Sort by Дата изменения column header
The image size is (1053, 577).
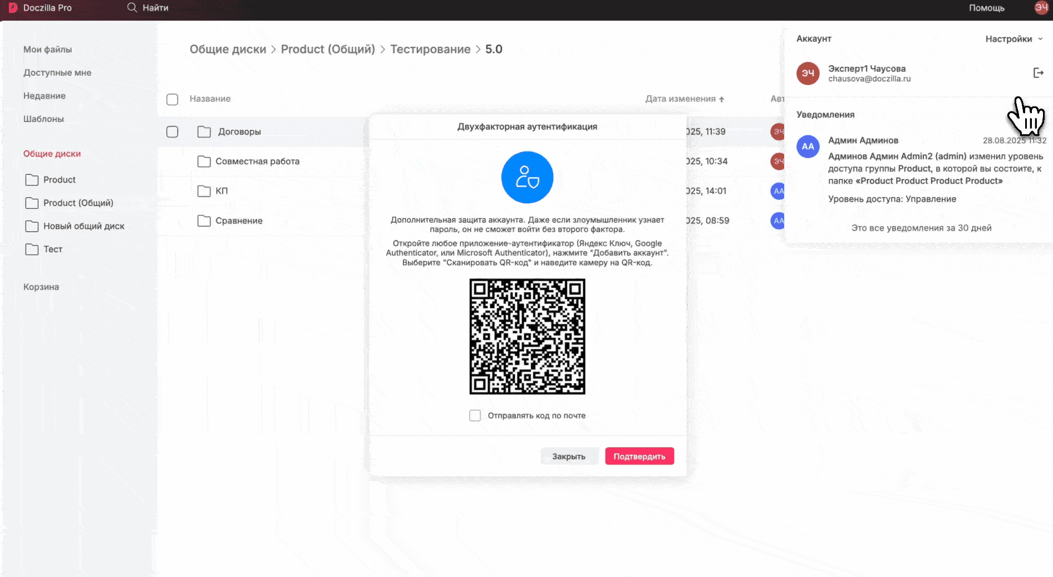coord(680,99)
